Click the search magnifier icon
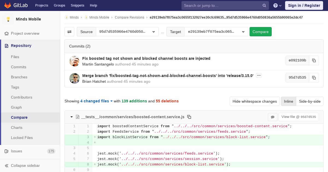The height and width of the screenshot is (172, 328). 264,5
